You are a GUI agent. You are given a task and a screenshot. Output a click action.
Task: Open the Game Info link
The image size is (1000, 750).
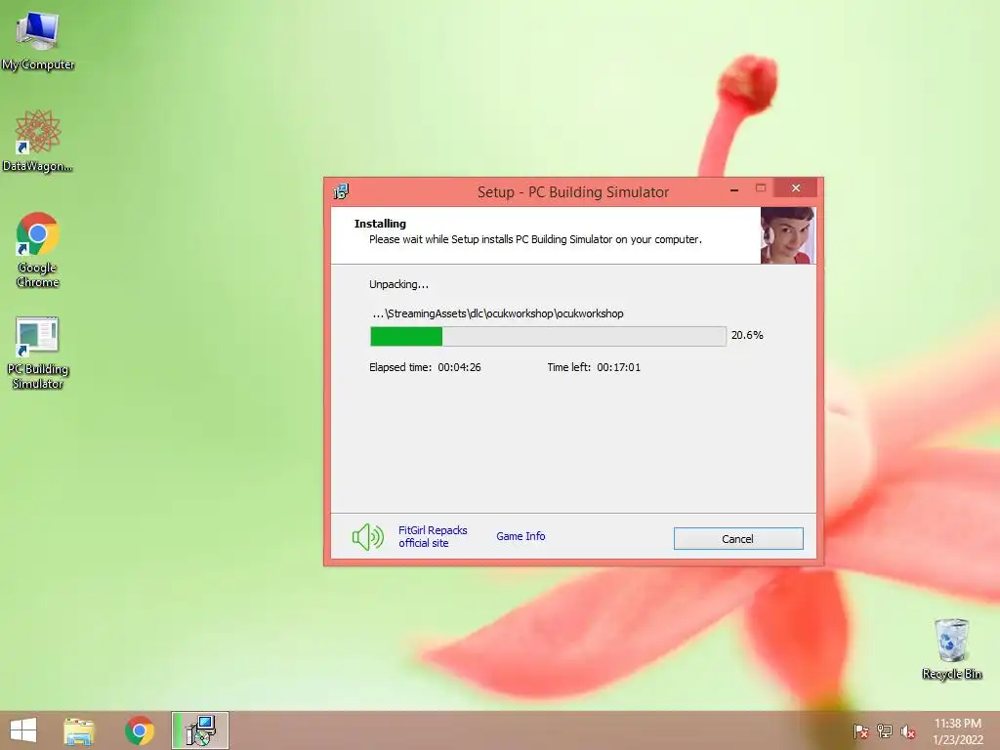(x=521, y=536)
